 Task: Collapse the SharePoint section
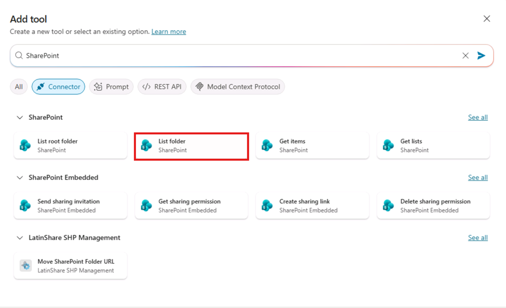tap(20, 117)
